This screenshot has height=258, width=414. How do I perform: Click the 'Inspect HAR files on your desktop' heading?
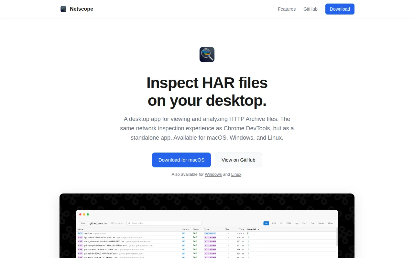point(207,92)
